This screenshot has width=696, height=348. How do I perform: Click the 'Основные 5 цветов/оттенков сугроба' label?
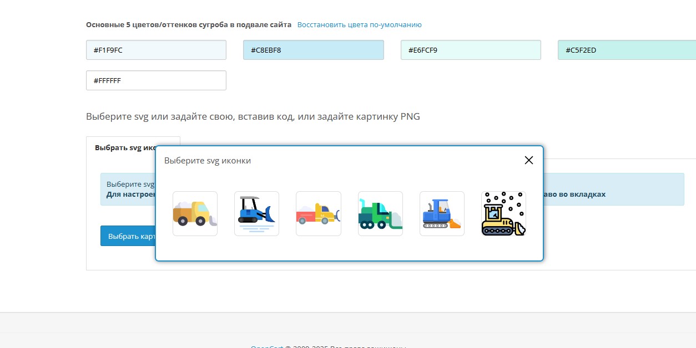coord(188,25)
